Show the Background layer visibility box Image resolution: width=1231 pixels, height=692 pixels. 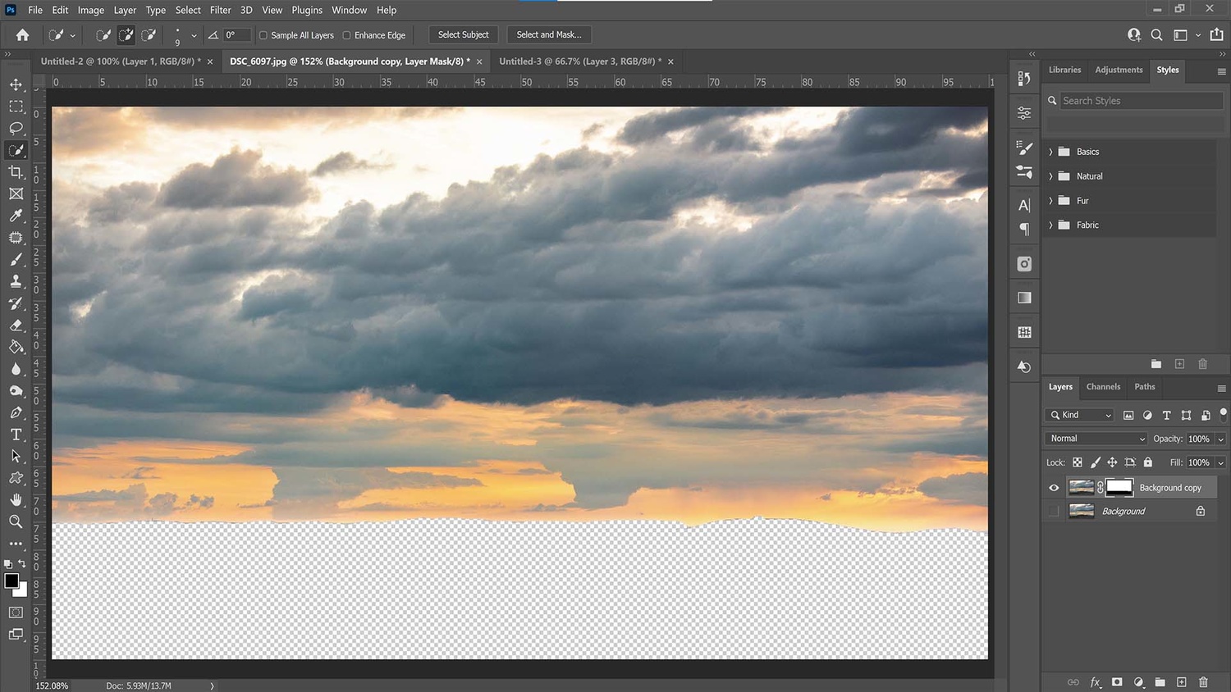click(1054, 512)
